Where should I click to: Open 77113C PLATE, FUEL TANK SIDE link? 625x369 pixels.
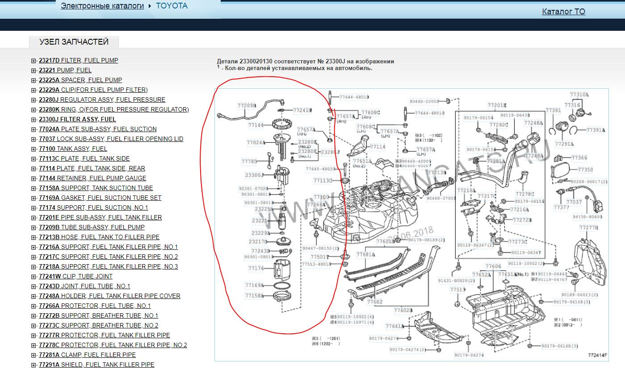point(84,158)
